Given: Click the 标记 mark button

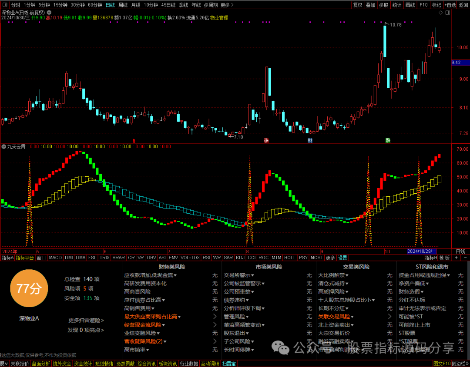Looking at the screenshot, I should coord(436,5).
